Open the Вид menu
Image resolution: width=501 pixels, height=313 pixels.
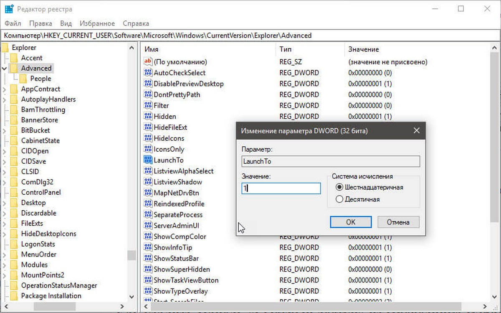click(66, 23)
